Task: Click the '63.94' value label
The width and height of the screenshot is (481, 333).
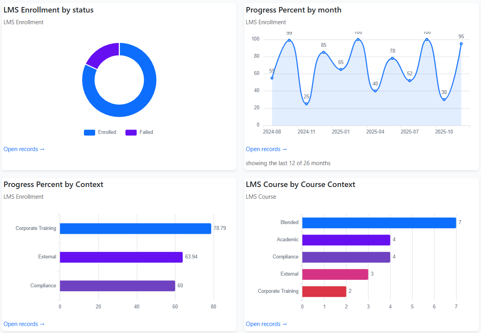Action: tap(191, 257)
